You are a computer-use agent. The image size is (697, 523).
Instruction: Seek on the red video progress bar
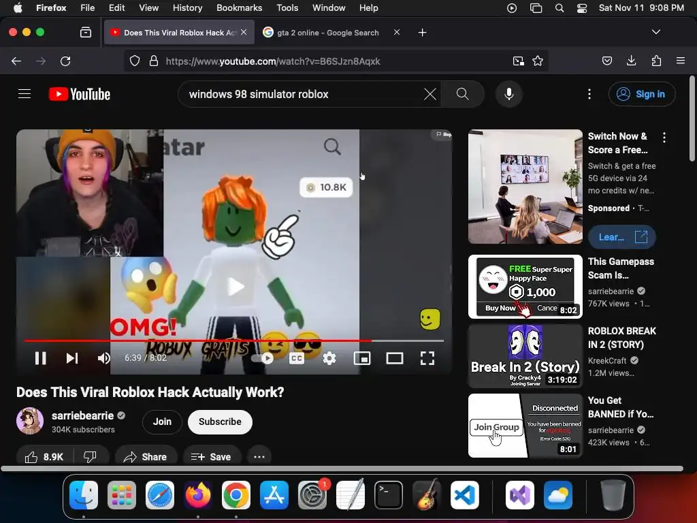tap(234, 340)
